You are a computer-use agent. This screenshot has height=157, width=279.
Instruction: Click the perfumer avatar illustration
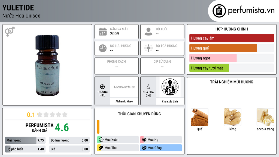click(170, 87)
